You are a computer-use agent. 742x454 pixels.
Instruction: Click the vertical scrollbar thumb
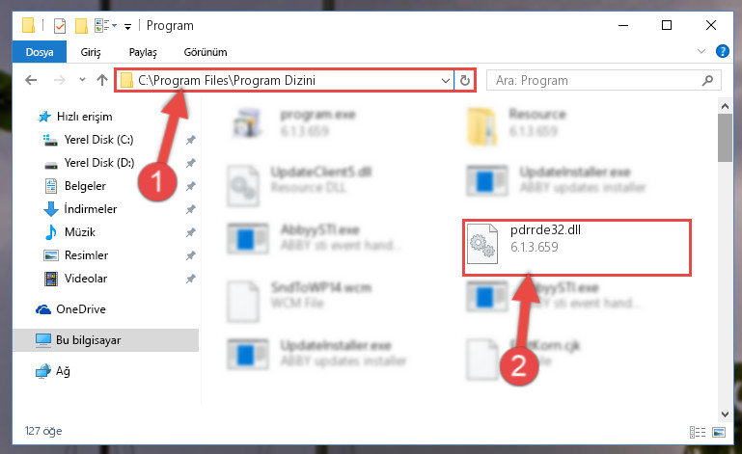coord(725,138)
